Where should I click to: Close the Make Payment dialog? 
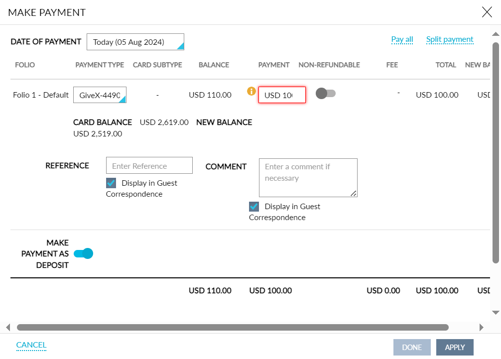pos(487,12)
